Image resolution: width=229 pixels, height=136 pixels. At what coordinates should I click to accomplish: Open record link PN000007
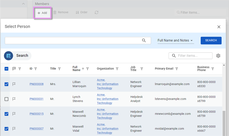36,129
